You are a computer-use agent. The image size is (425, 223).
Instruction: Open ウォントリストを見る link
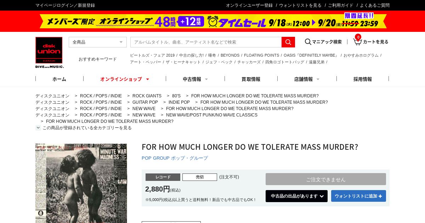tap(300, 5)
